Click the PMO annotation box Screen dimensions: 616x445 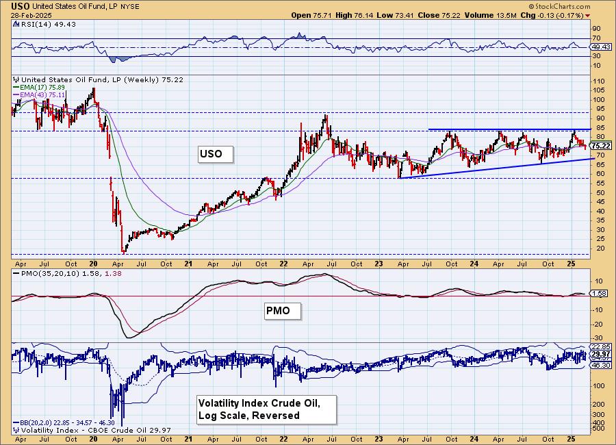click(x=283, y=311)
